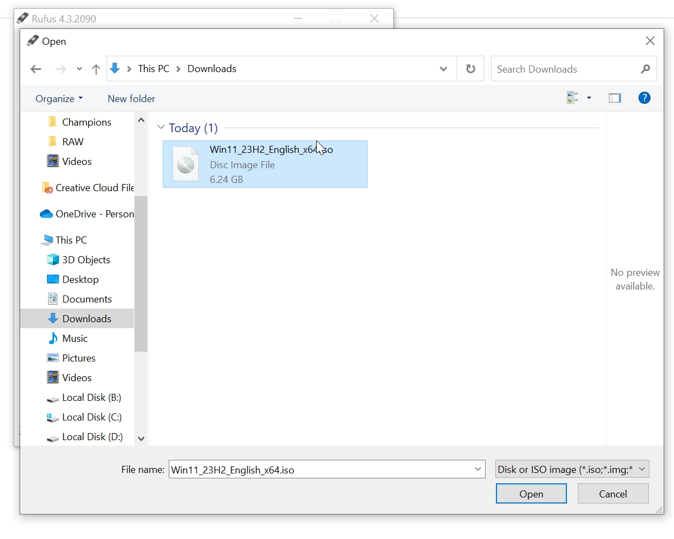Open the Organize menu
This screenshot has width=674, height=539.
tap(59, 99)
